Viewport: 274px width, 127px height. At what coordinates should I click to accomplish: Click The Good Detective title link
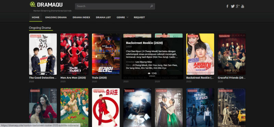click(x=43, y=78)
